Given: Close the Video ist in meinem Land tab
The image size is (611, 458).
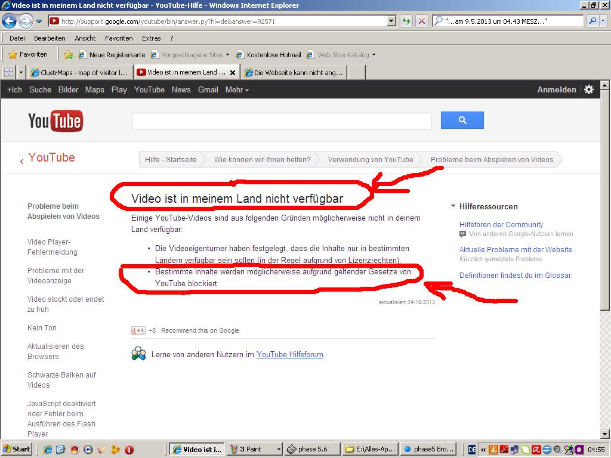Looking at the screenshot, I should click(x=233, y=72).
